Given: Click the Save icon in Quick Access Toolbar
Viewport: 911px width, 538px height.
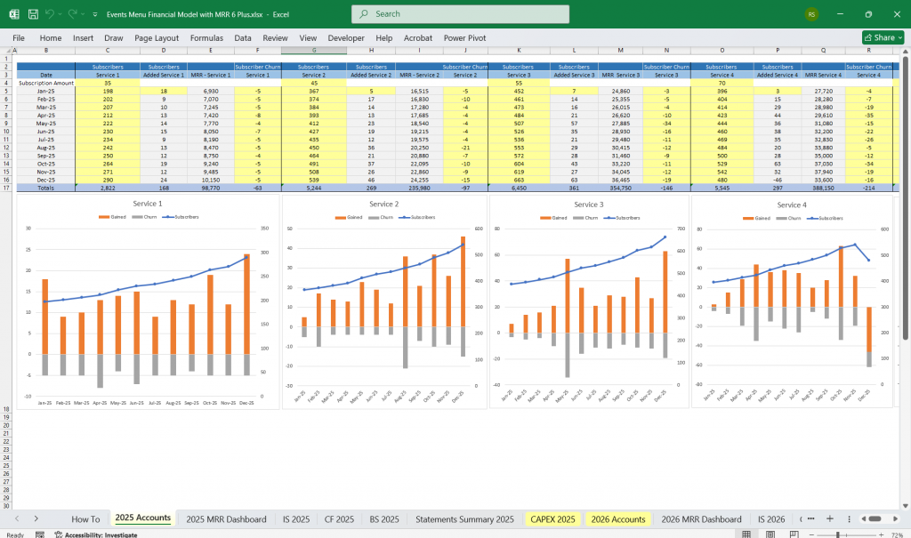Looking at the screenshot, I should 31,13.
